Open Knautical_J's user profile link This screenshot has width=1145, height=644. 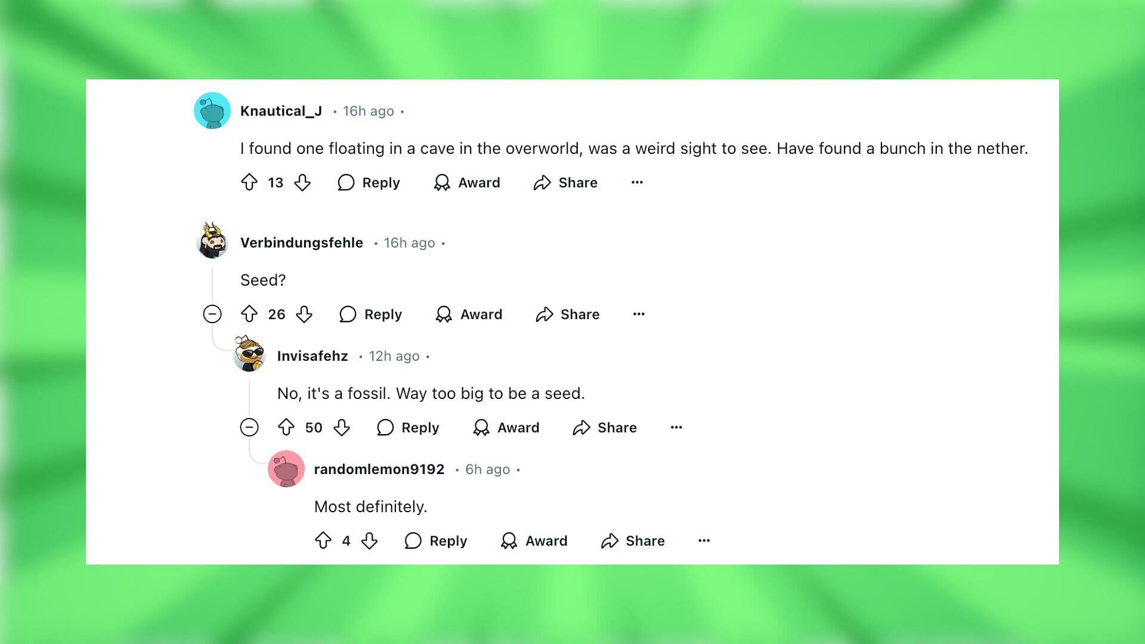(x=281, y=111)
